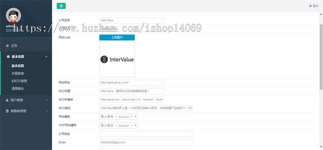Open the 友情链接 submenu entry
The width and height of the screenshot is (323, 150).
(x=18, y=73)
